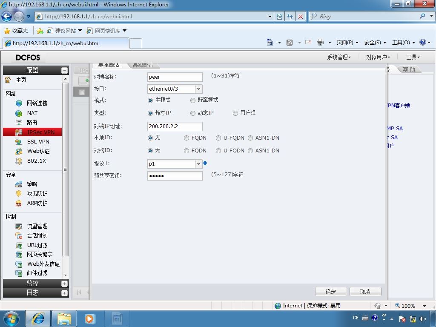The height and width of the screenshot is (327, 436).
Task: Select the 主模式 radio button
Action: [x=150, y=100]
